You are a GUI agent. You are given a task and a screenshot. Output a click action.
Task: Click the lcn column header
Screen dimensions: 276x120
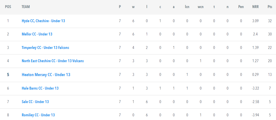coord(187,7)
